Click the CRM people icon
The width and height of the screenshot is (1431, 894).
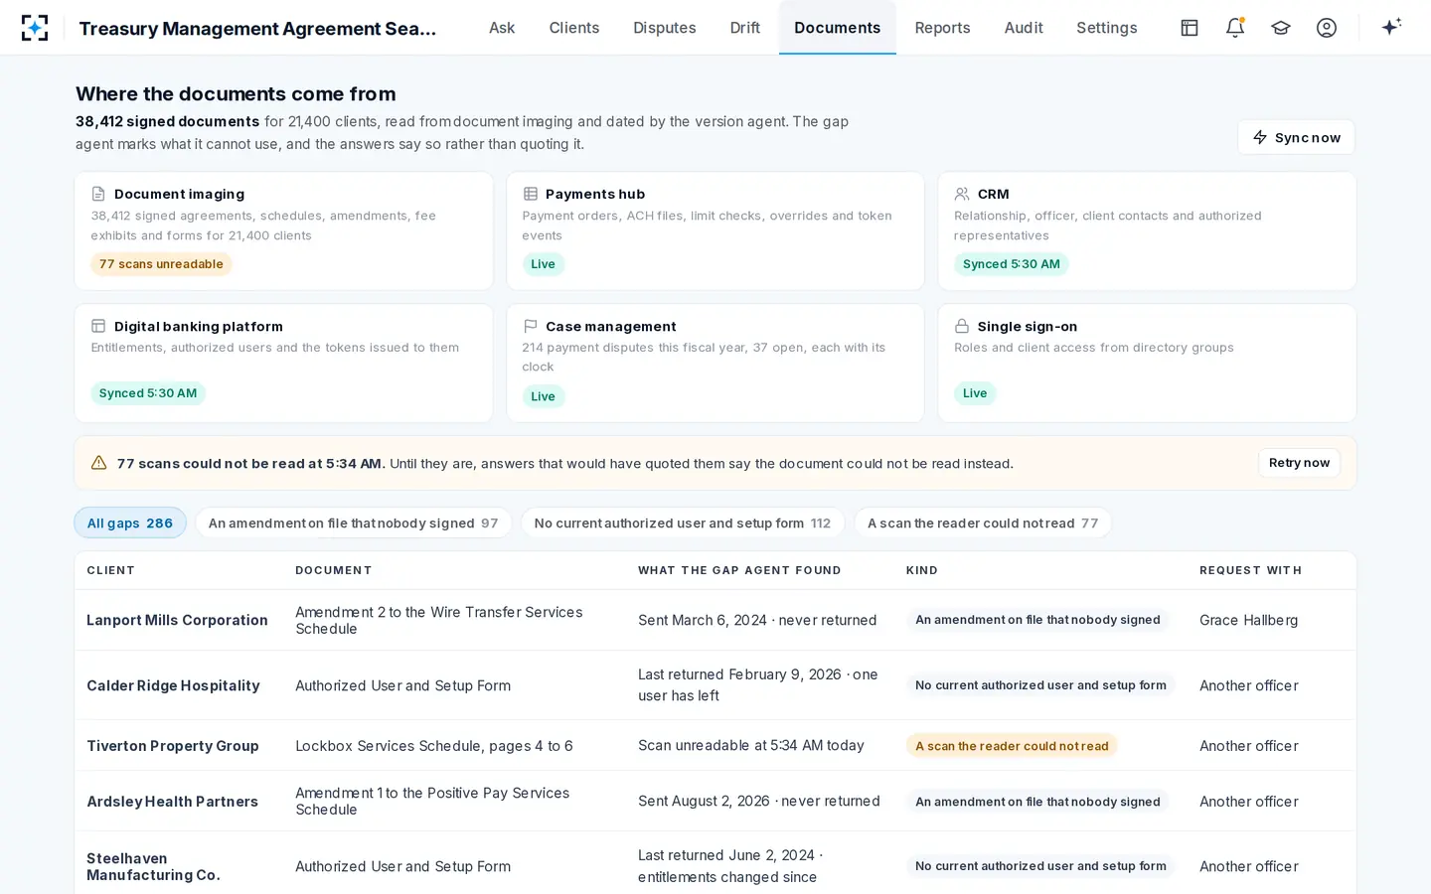(x=962, y=194)
